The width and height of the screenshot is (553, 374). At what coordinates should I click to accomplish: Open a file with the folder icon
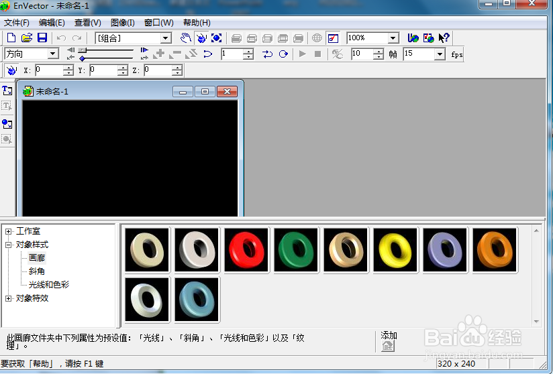tap(27, 38)
